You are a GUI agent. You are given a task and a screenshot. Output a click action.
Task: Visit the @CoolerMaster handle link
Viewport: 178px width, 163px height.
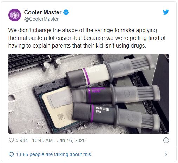coord(41,19)
